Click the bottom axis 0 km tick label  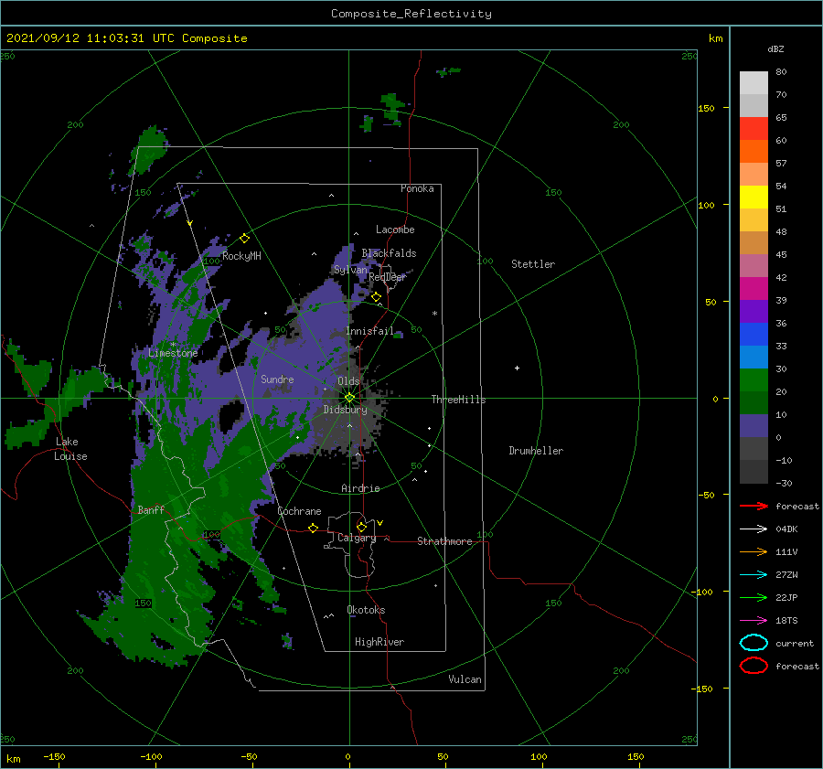(x=348, y=757)
